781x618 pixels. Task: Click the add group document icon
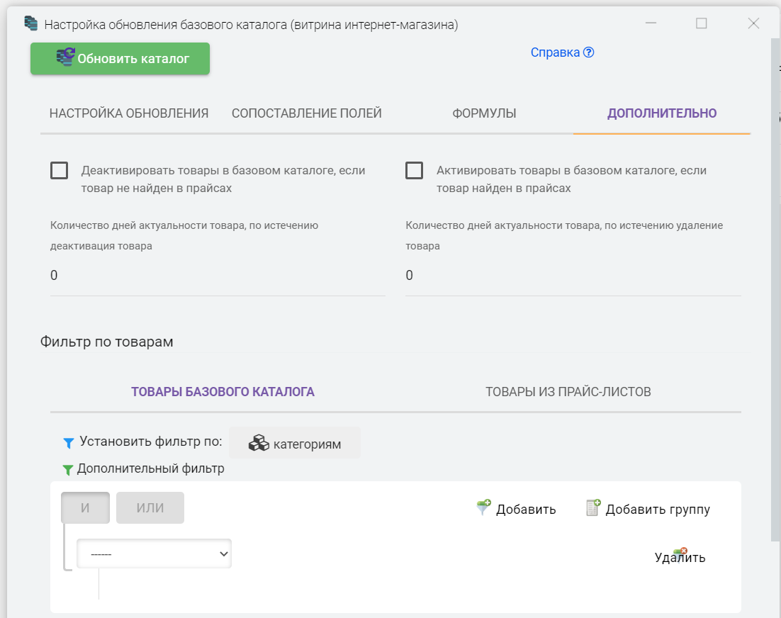[x=593, y=508]
